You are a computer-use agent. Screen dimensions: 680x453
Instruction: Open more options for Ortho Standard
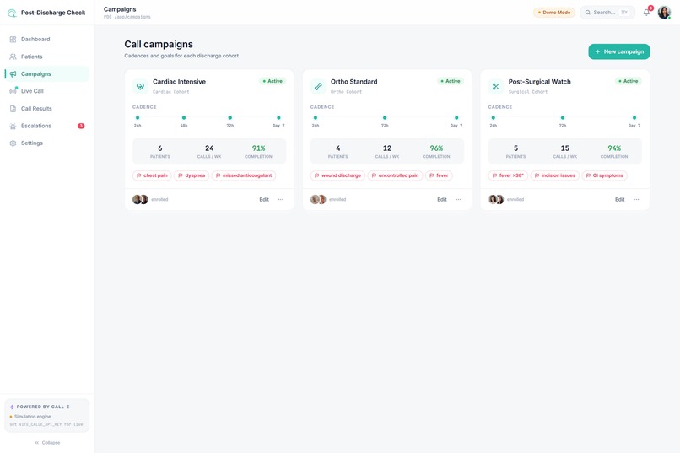[458, 199]
